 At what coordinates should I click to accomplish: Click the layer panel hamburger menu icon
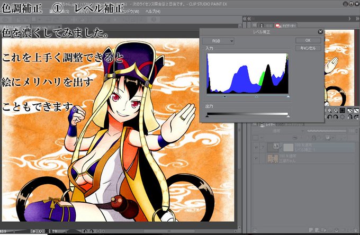tap(255, 230)
